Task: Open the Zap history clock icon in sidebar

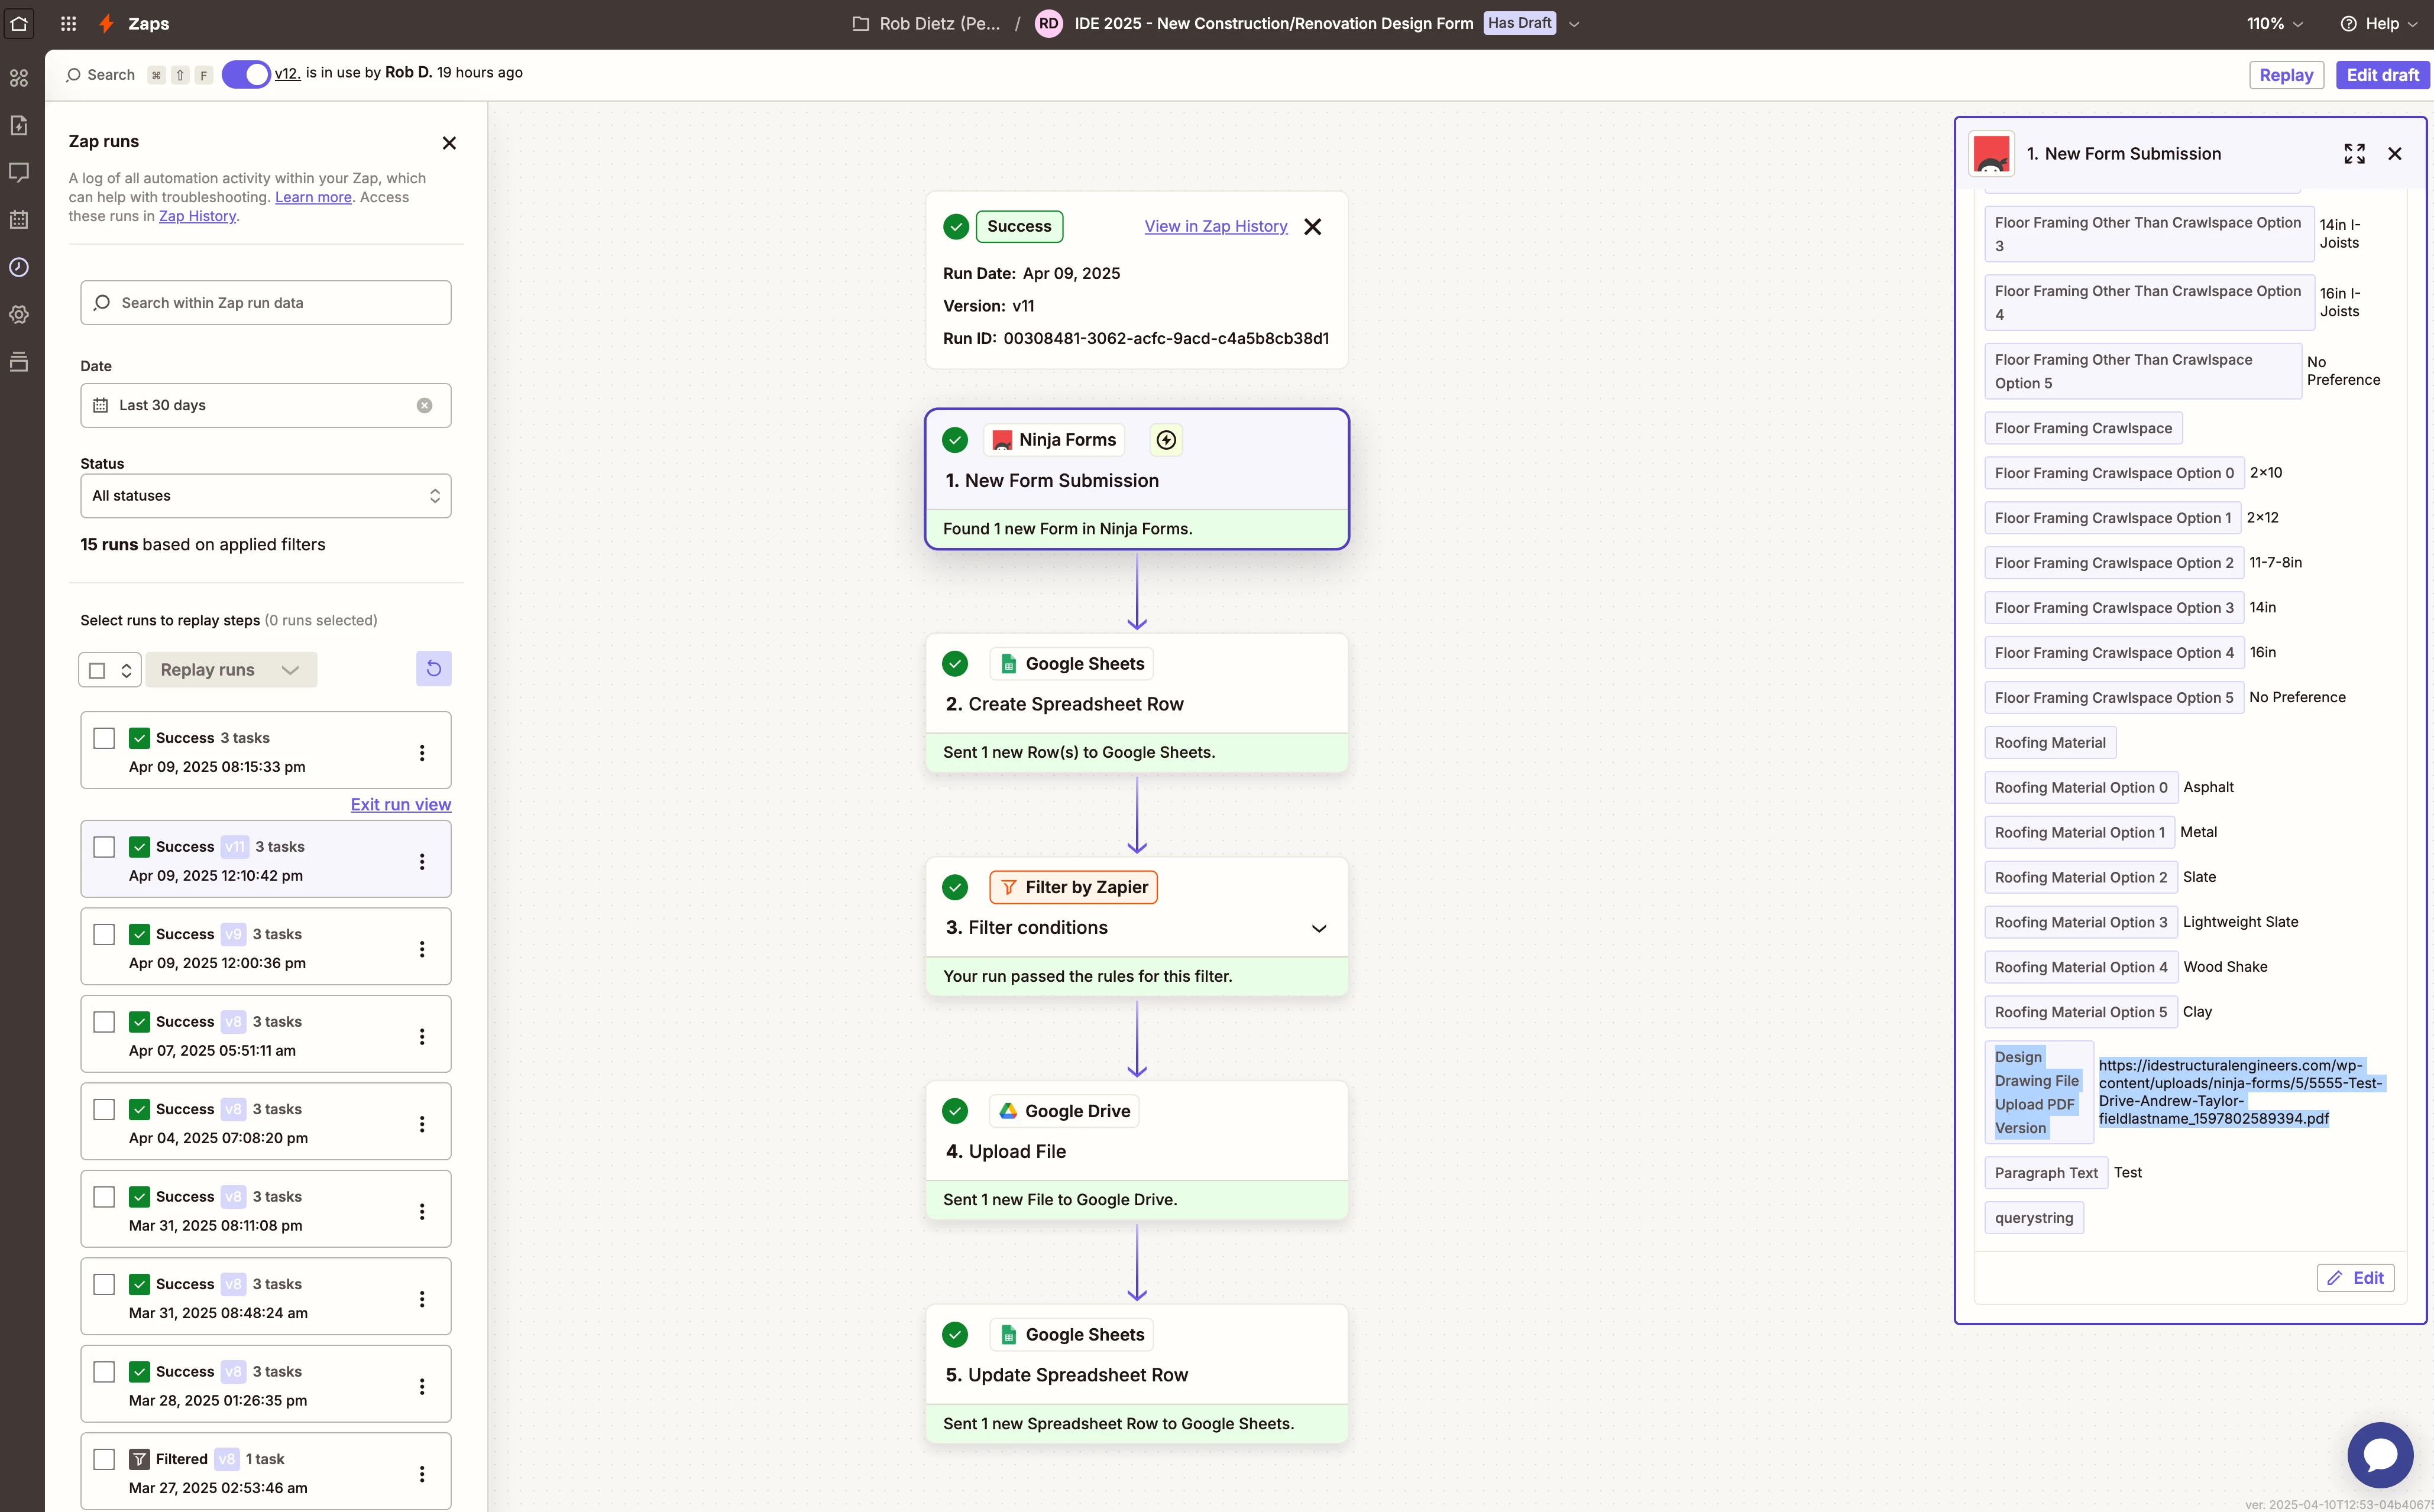Action: [x=19, y=267]
